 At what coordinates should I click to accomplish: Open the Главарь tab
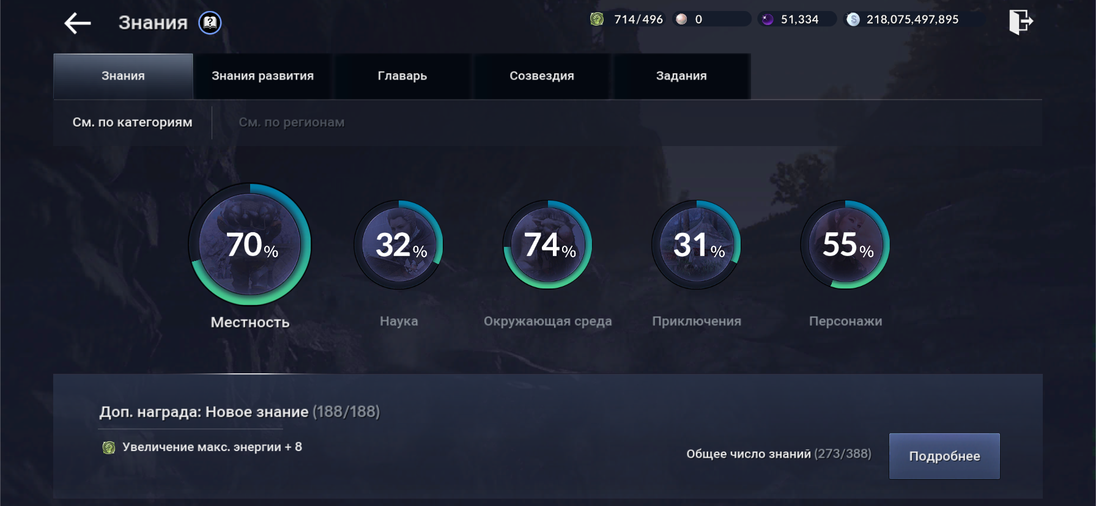coord(402,76)
